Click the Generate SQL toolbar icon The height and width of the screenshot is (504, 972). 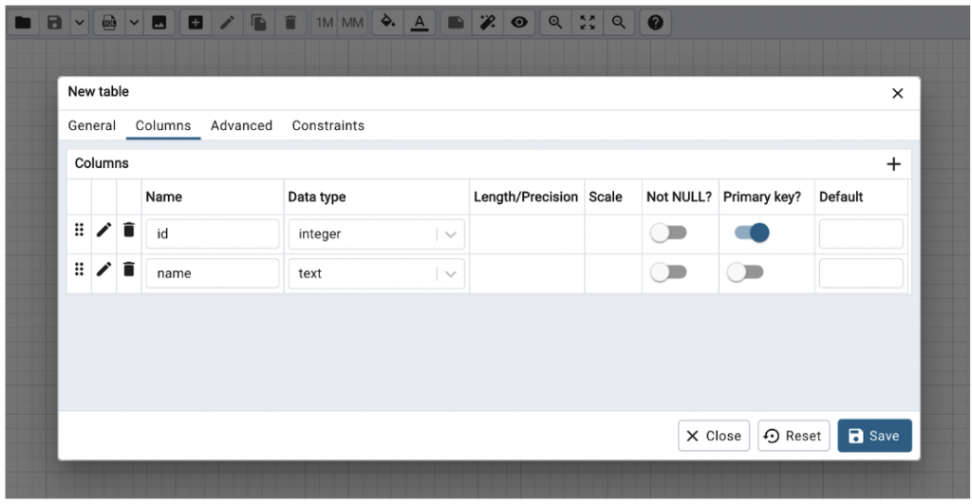tap(109, 23)
